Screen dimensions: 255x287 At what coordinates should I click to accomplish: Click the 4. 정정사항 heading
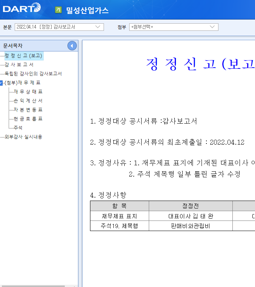108,195
